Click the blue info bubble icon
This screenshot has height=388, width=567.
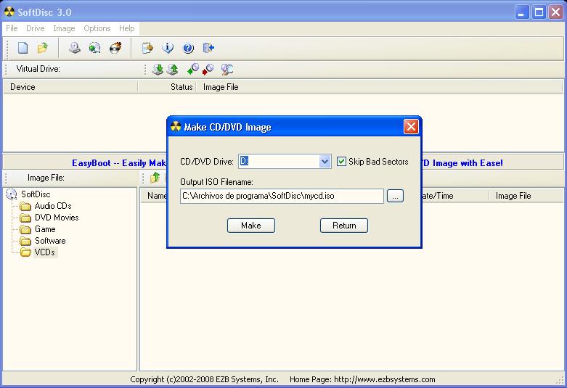click(x=168, y=48)
